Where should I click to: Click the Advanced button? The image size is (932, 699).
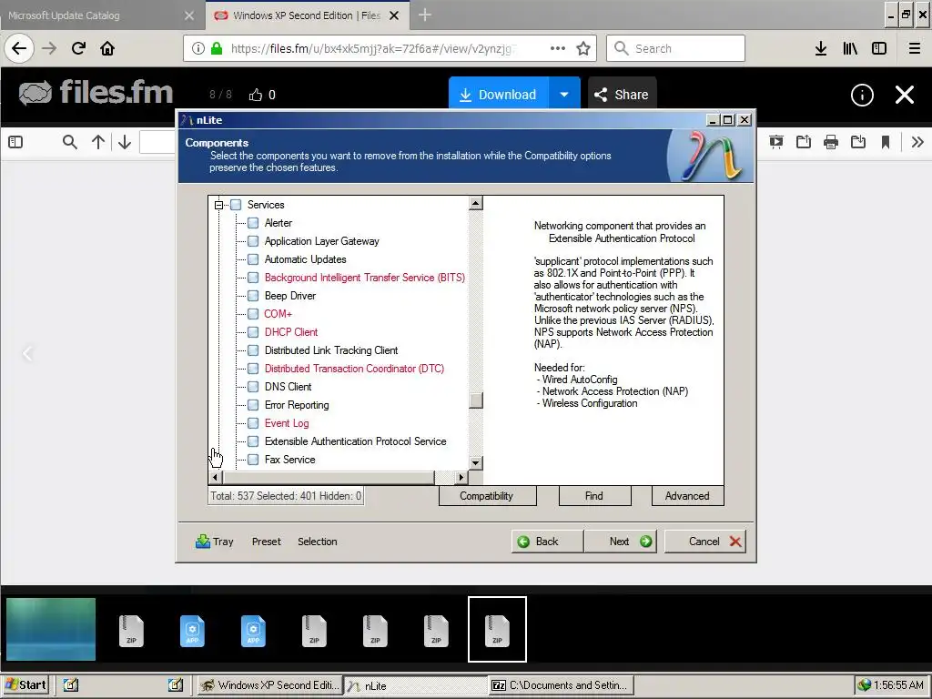pyautogui.click(x=687, y=496)
